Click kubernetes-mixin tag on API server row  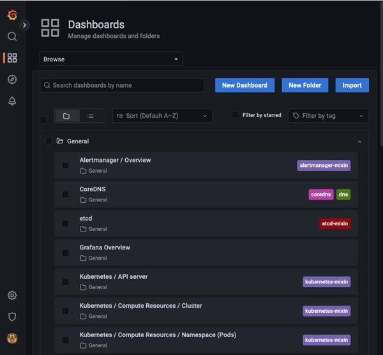327,282
